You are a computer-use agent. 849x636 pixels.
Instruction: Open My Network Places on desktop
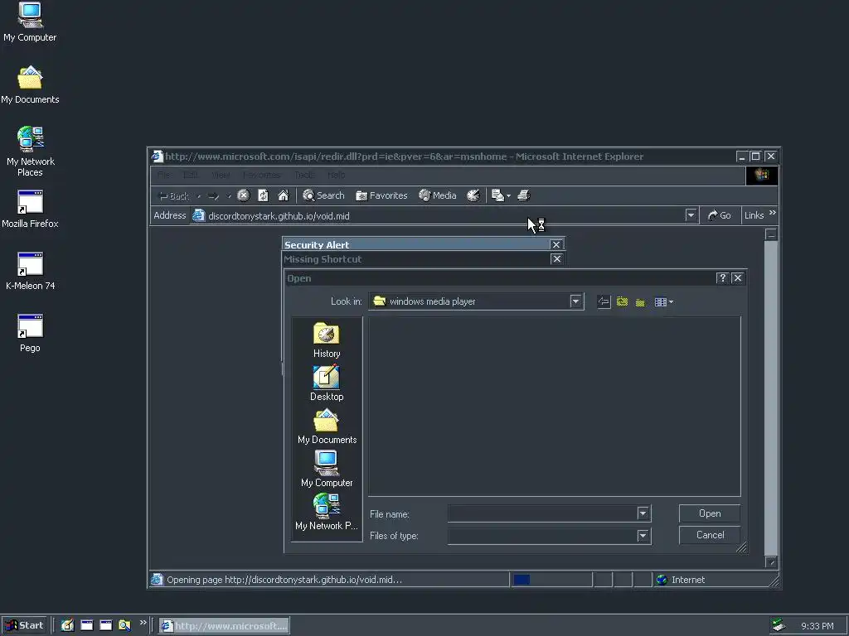[31, 152]
